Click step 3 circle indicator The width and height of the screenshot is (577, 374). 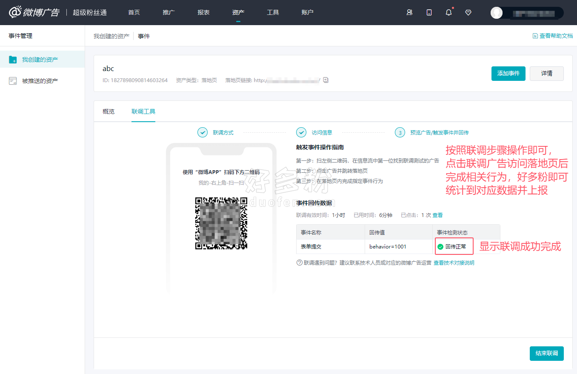click(x=400, y=132)
